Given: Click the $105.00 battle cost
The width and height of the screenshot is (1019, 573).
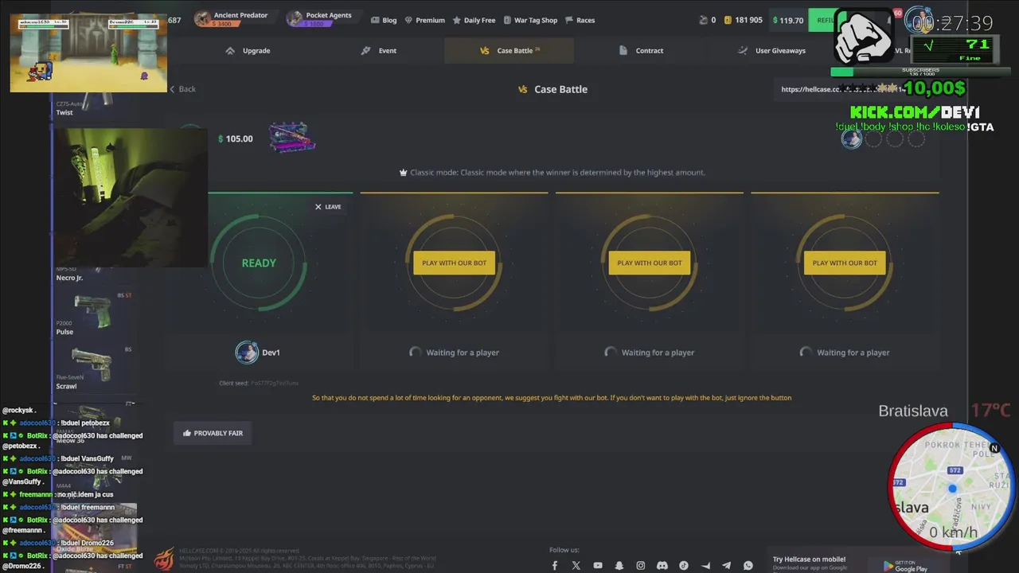Looking at the screenshot, I should click(236, 138).
